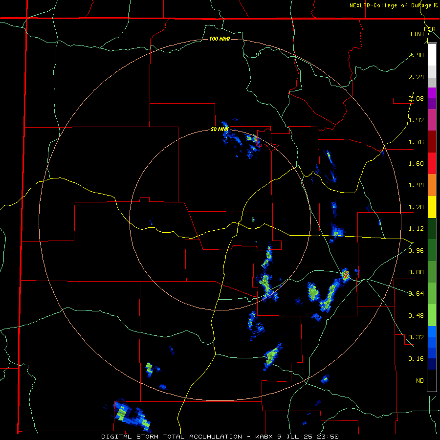Click the ND legend label
Image resolution: width=440 pixels, height=440 pixels.
tap(420, 381)
